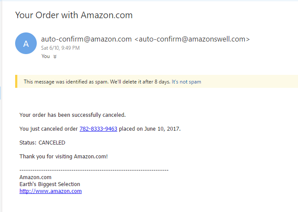
Task: Click the You recipient label
Action: click(x=45, y=56)
